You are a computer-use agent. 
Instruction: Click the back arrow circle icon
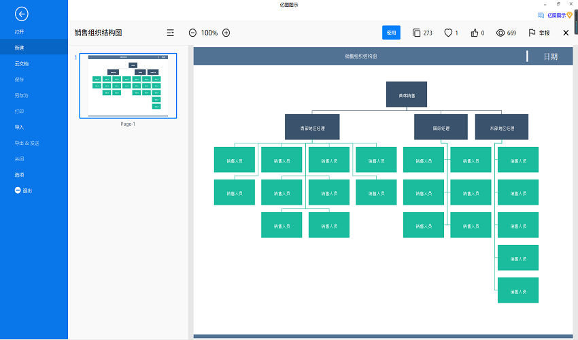22,14
